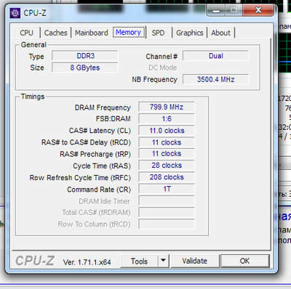Screen dimensions: 291x289
Task: Show the Graphics tab
Action: click(190, 33)
